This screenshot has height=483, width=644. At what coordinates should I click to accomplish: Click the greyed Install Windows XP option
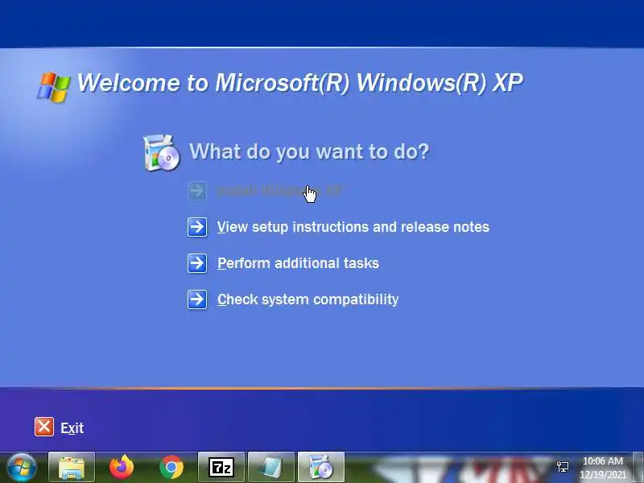pos(280,191)
